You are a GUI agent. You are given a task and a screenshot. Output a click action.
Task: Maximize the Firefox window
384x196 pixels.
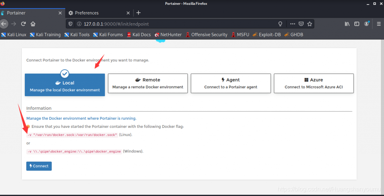375,4
